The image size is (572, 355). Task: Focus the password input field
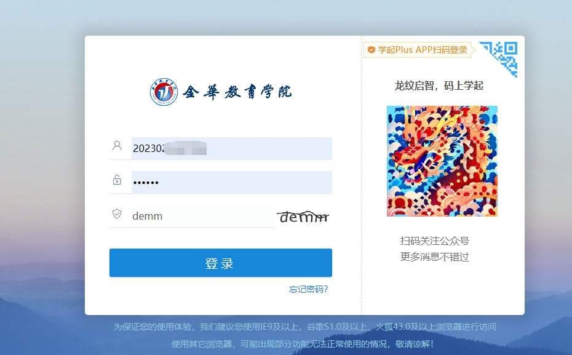[x=231, y=182]
